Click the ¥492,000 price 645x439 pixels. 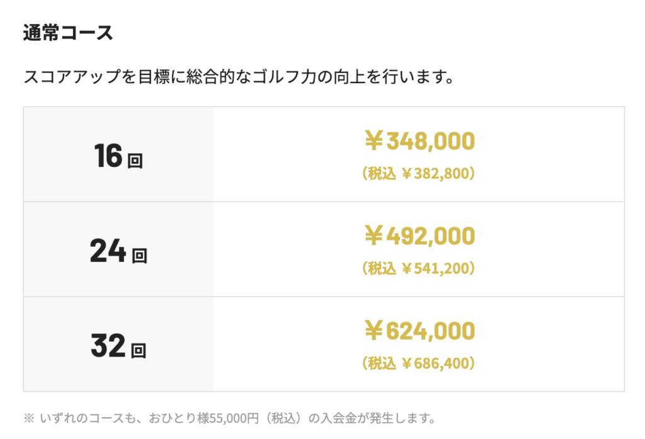click(420, 236)
